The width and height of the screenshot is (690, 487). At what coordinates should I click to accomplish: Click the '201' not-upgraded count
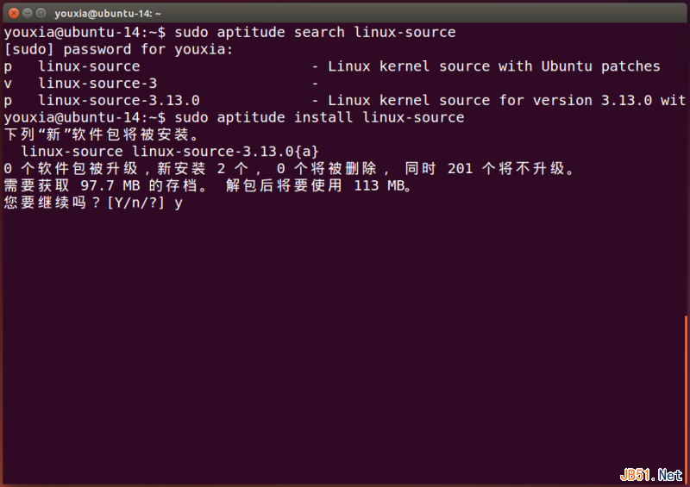460,169
